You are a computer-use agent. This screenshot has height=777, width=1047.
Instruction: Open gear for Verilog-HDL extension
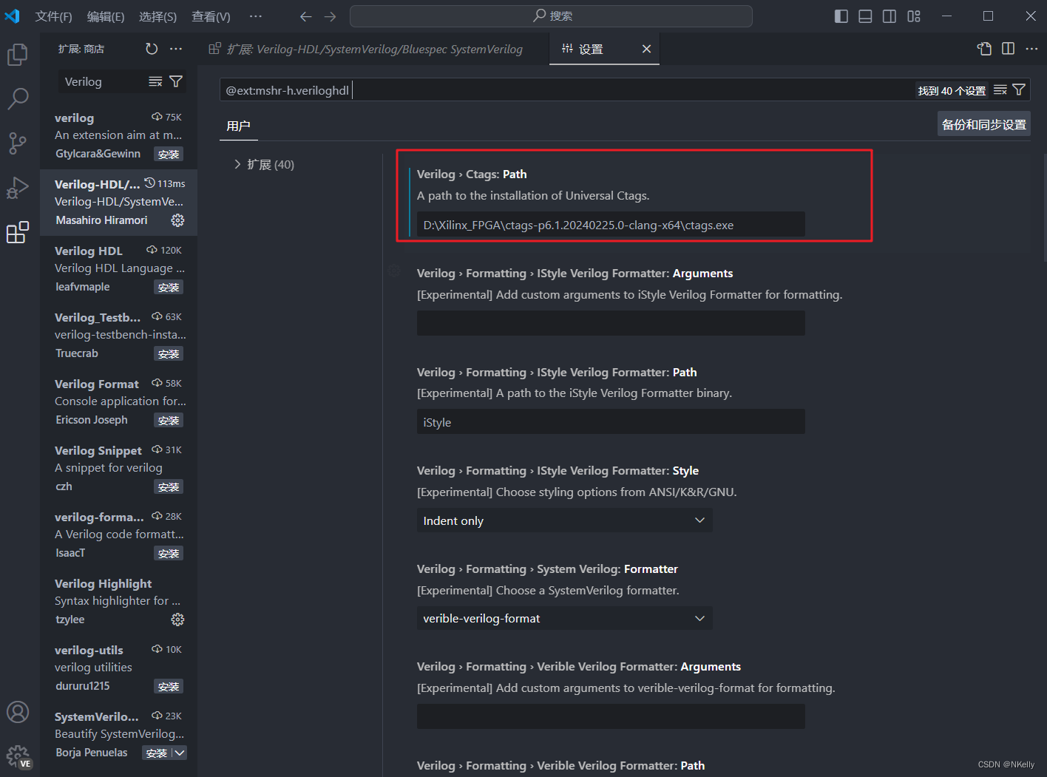pyautogui.click(x=177, y=220)
